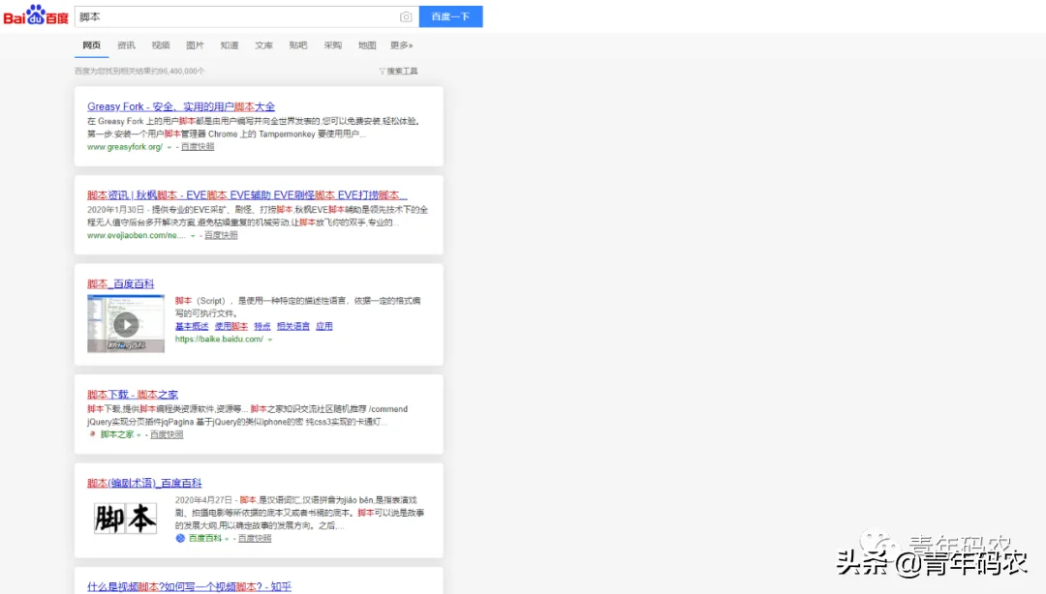The image size is (1046, 594).
Task: Open 百度快照 for 脚本之家 result
Action: [167, 434]
